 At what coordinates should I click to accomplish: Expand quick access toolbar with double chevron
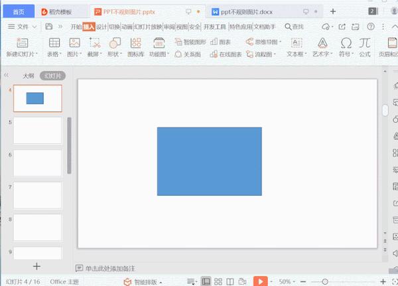pos(60,27)
